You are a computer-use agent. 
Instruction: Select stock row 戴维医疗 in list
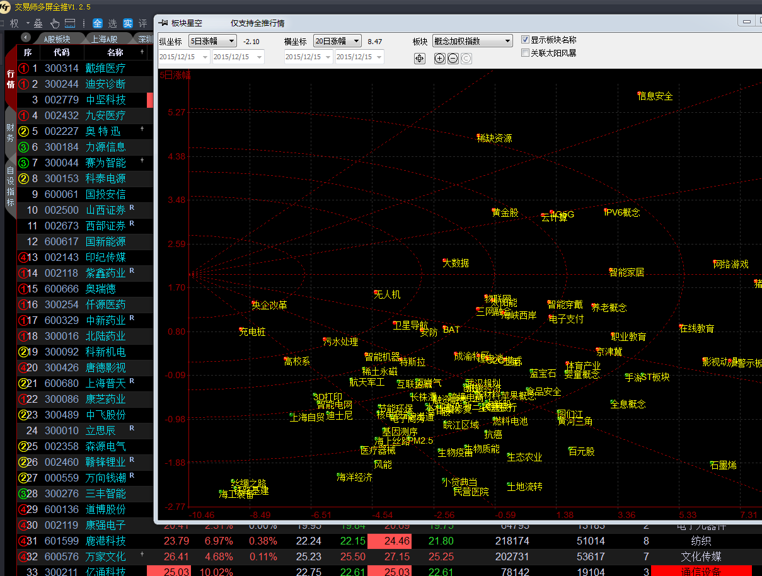coord(105,68)
